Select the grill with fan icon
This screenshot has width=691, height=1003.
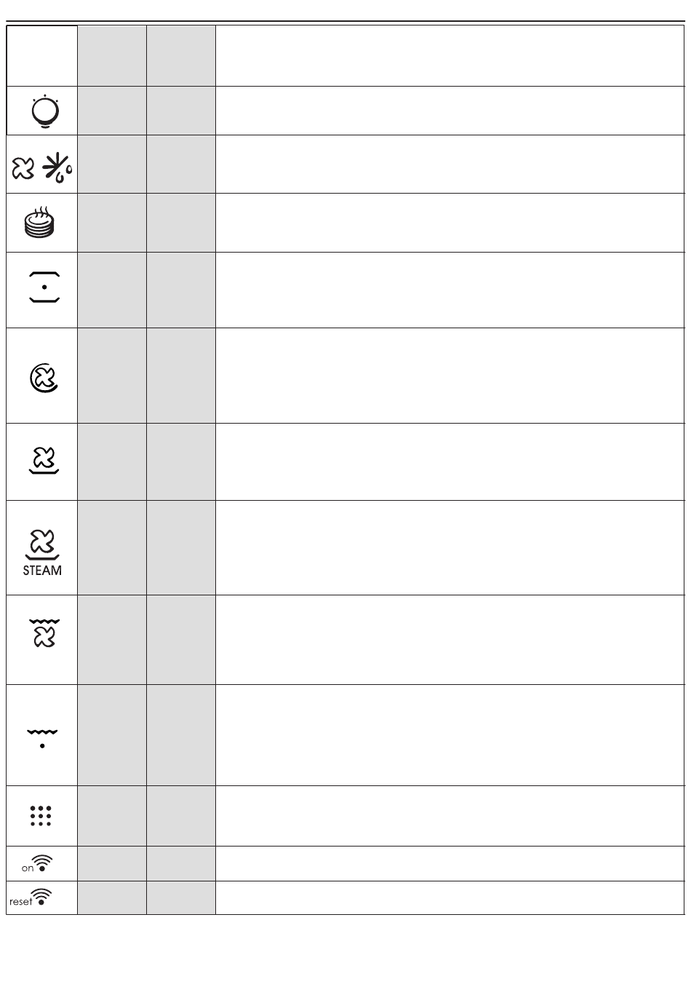44,633
